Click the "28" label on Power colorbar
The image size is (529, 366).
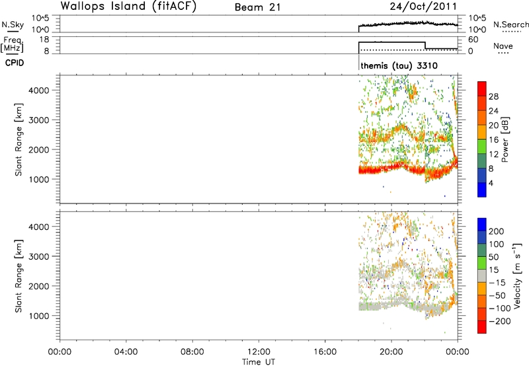point(493,96)
